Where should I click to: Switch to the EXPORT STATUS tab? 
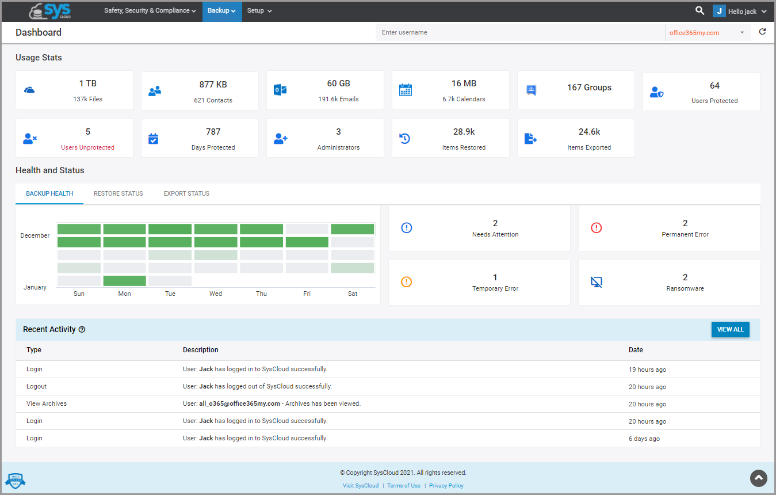coord(186,193)
